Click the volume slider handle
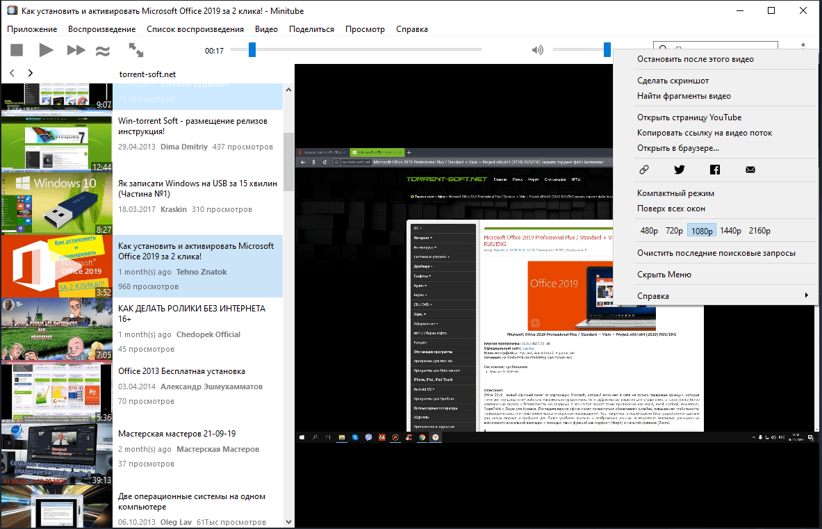The width and height of the screenshot is (822, 529). point(607,50)
